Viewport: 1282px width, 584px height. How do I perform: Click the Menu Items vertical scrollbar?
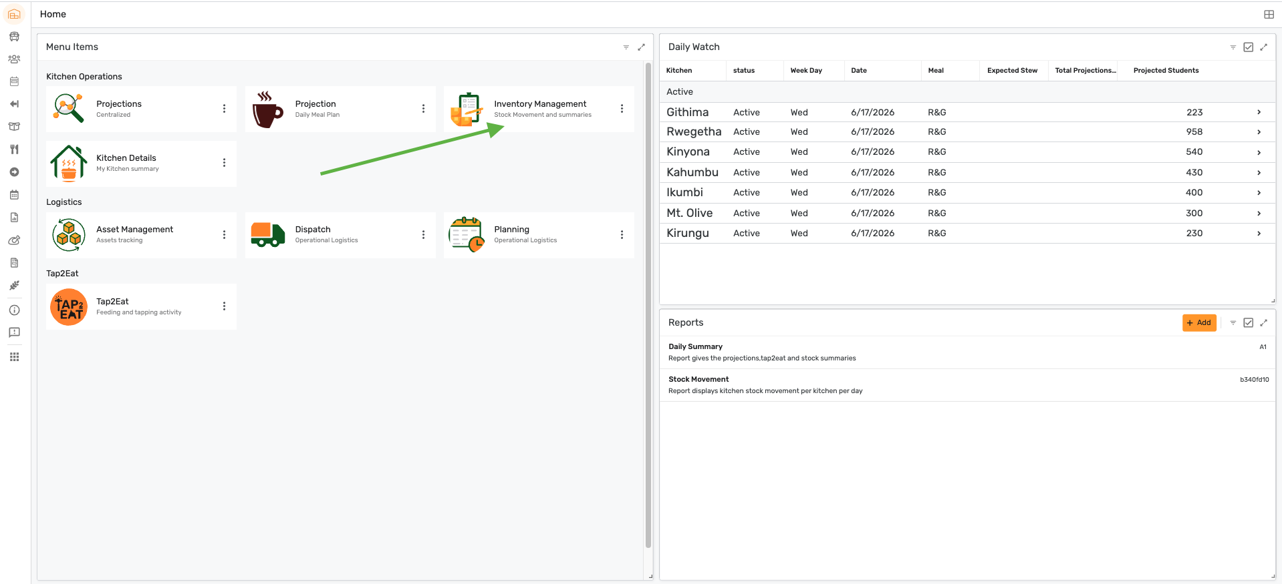[x=648, y=305]
